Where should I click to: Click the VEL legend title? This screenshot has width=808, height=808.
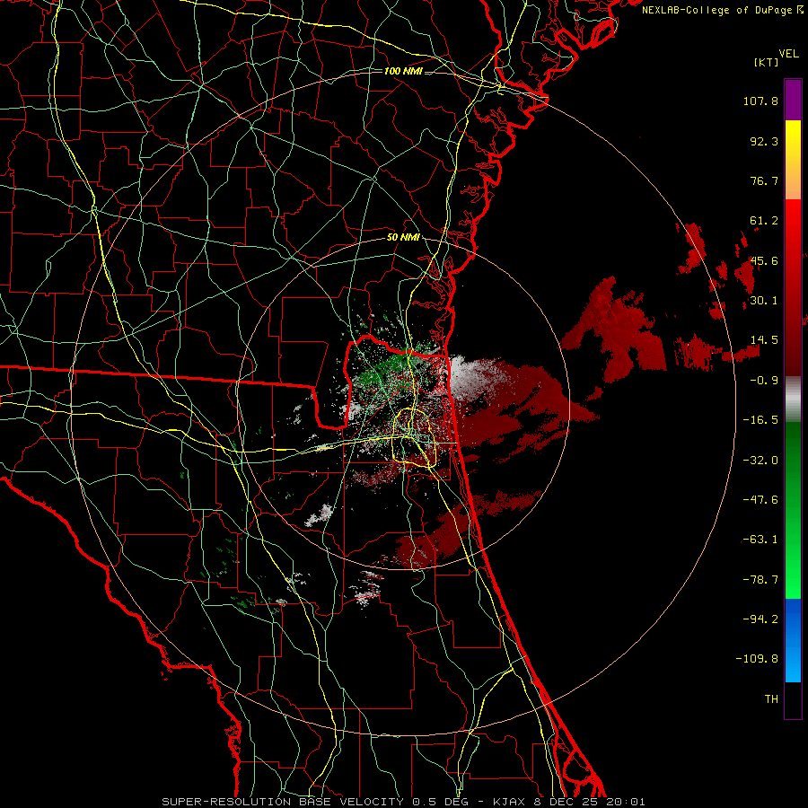coord(788,54)
